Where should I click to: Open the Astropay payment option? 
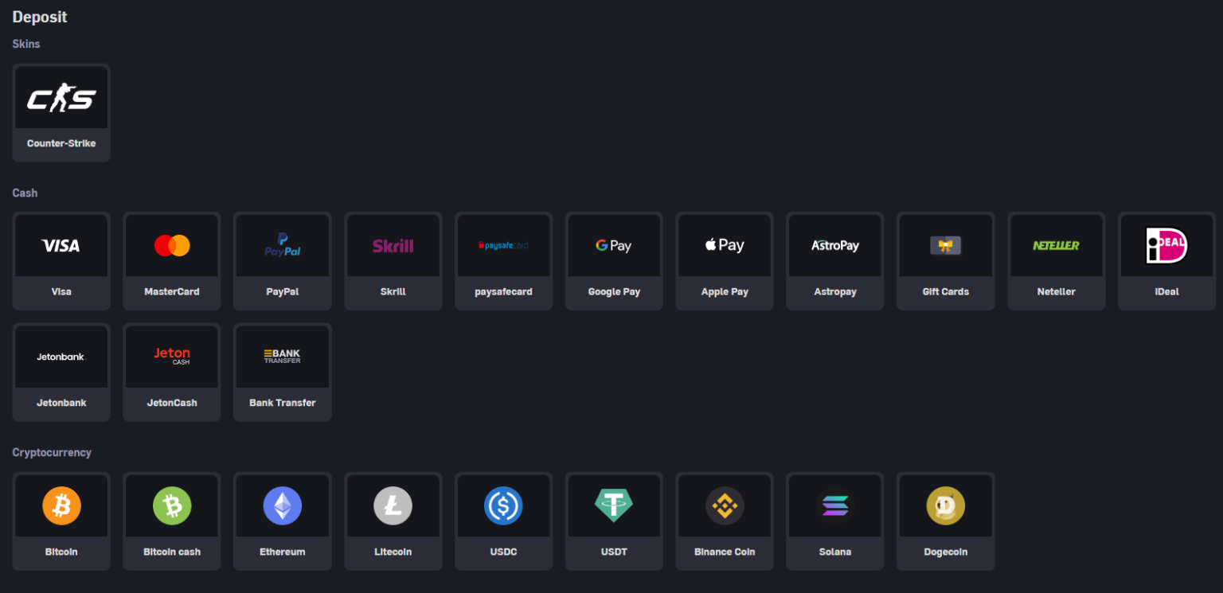click(x=835, y=261)
